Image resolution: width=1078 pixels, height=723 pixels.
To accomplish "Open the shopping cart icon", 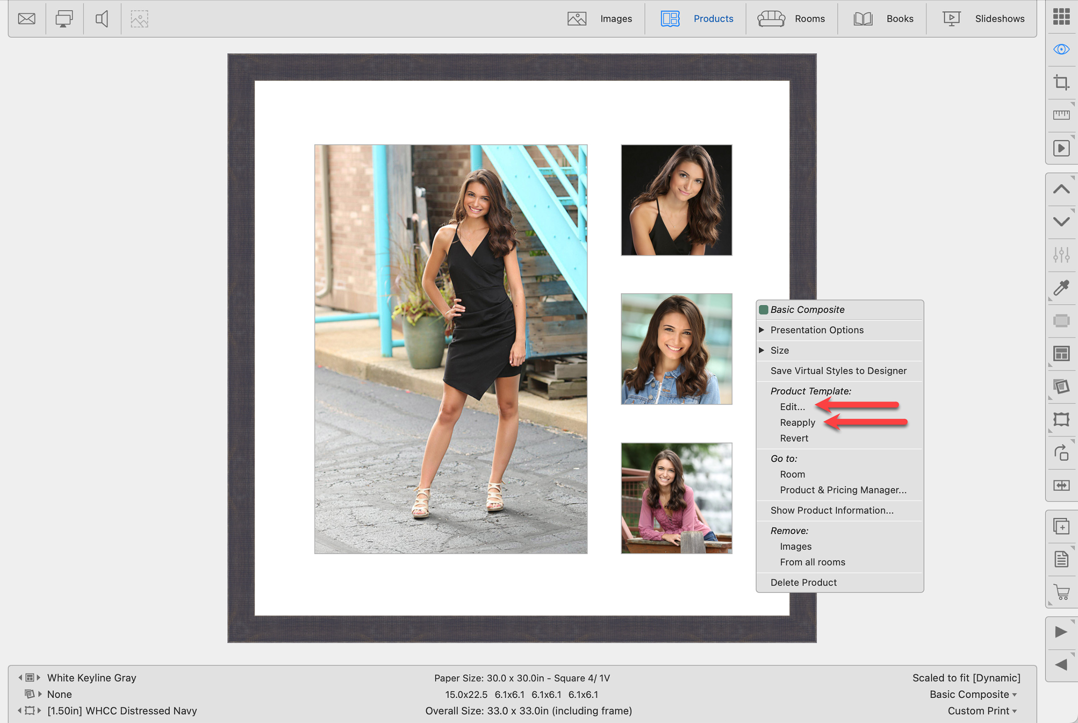I will click(1061, 592).
